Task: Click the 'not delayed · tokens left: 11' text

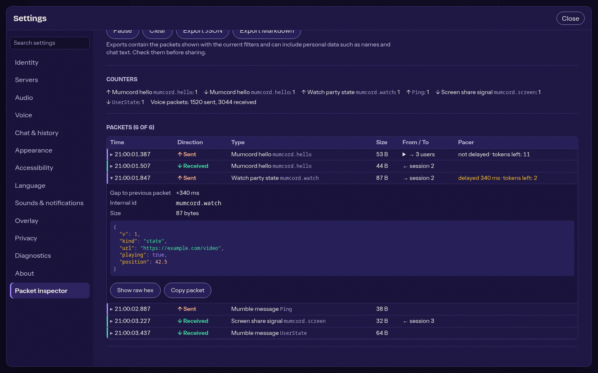Action: [494, 154]
